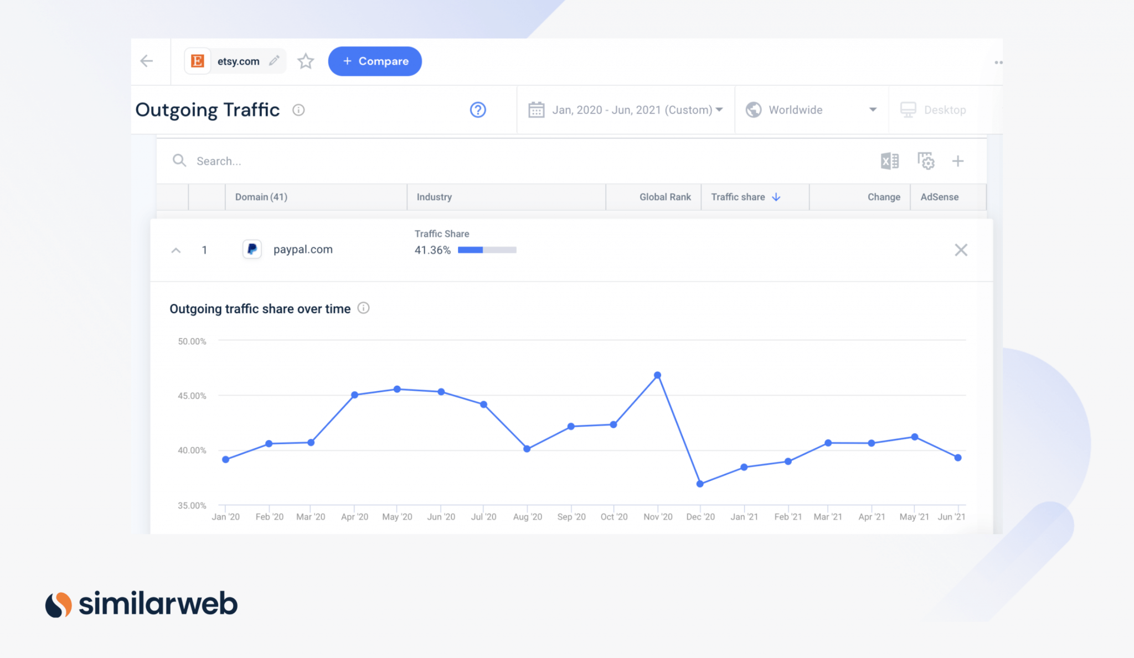Select the May '20 data point
Screen dimensions: 1134x658
(x=397, y=389)
